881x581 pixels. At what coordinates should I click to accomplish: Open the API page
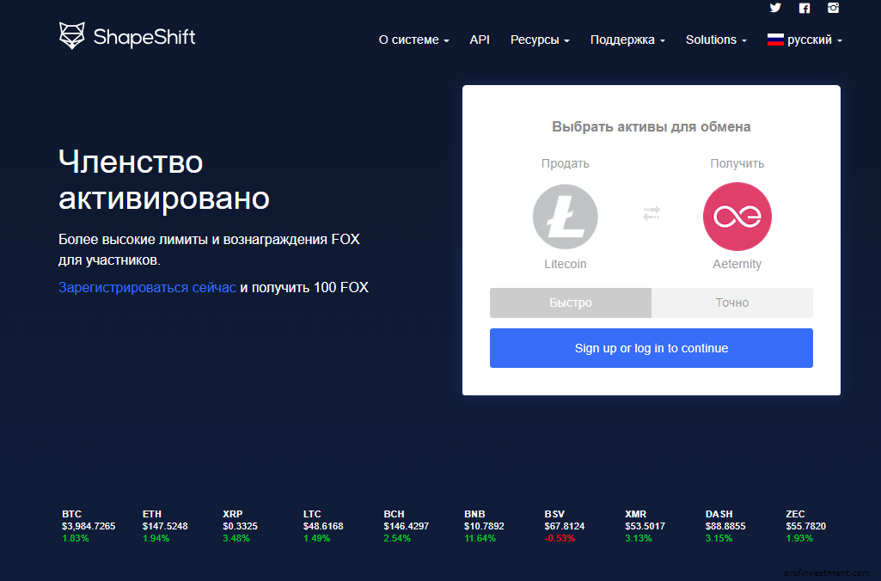click(480, 40)
